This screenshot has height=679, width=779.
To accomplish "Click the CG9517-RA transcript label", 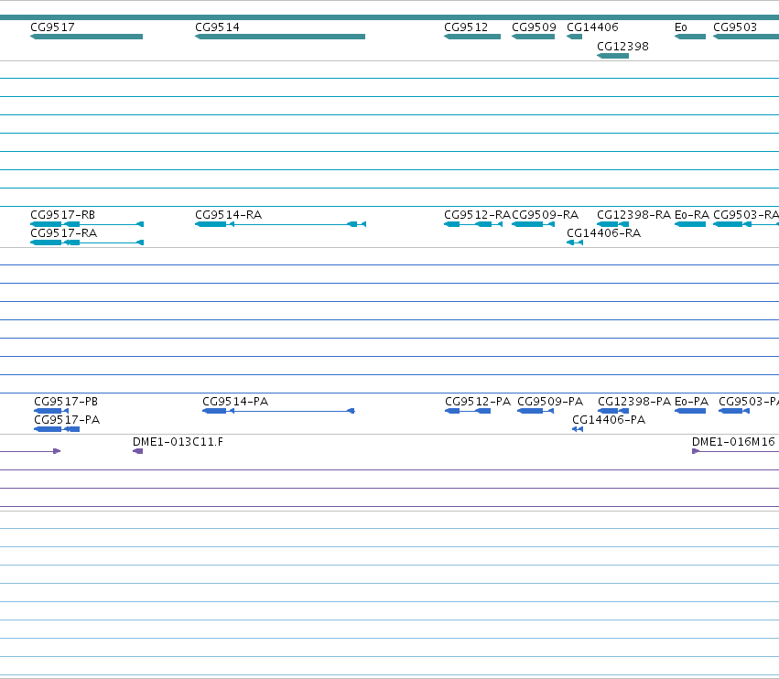I will [x=63, y=233].
